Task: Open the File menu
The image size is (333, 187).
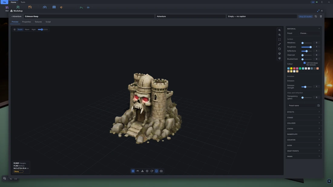Action: pyautogui.click(x=4, y=2)
